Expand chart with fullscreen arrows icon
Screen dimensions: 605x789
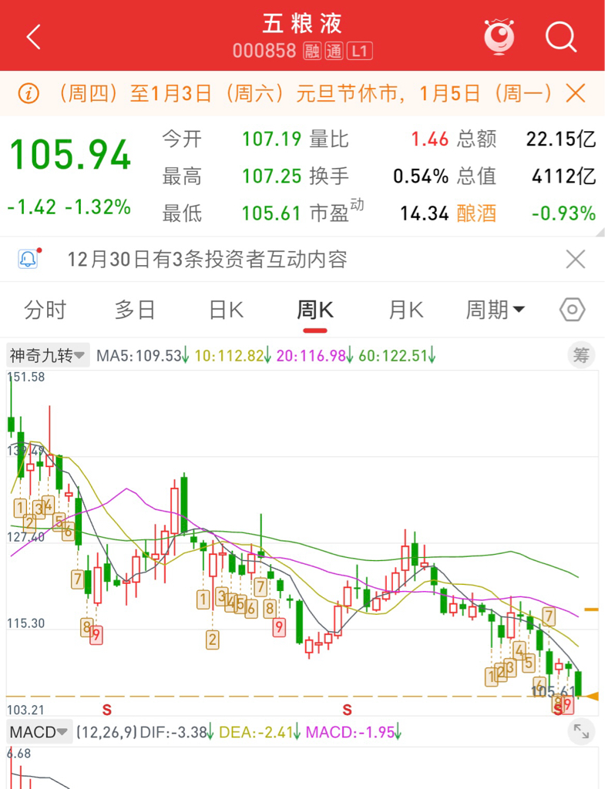click(x=581, y=731)
